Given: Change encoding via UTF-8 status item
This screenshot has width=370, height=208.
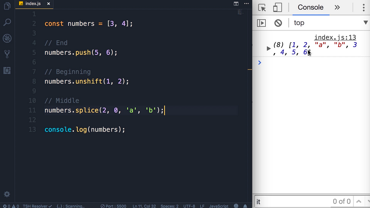Looking at the screenshot, I should [189, 206].
